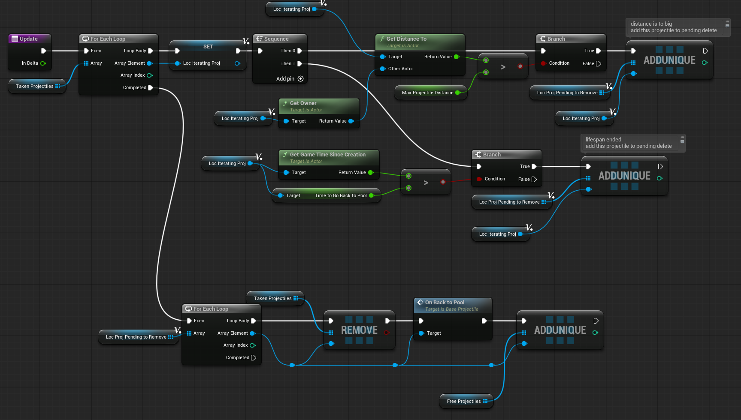Click the REMOVE array node
741x420 pixels.
359,330
